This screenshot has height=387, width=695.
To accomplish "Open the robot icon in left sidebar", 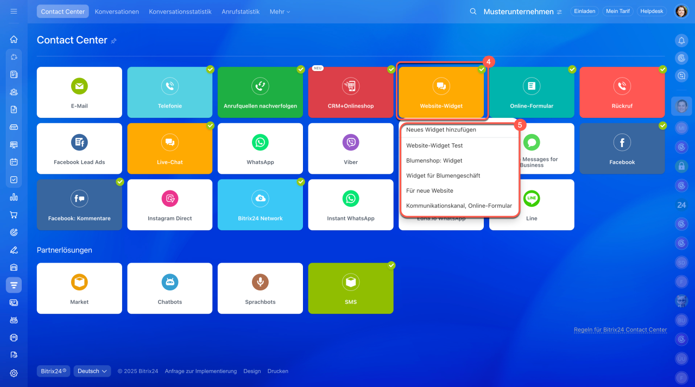I will (x=14, y=320).
